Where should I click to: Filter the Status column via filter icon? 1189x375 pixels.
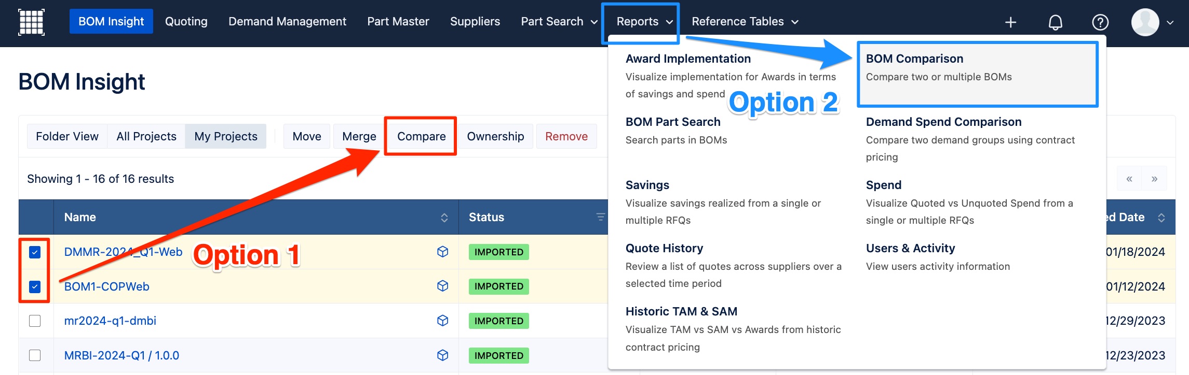tap(600, 217)
